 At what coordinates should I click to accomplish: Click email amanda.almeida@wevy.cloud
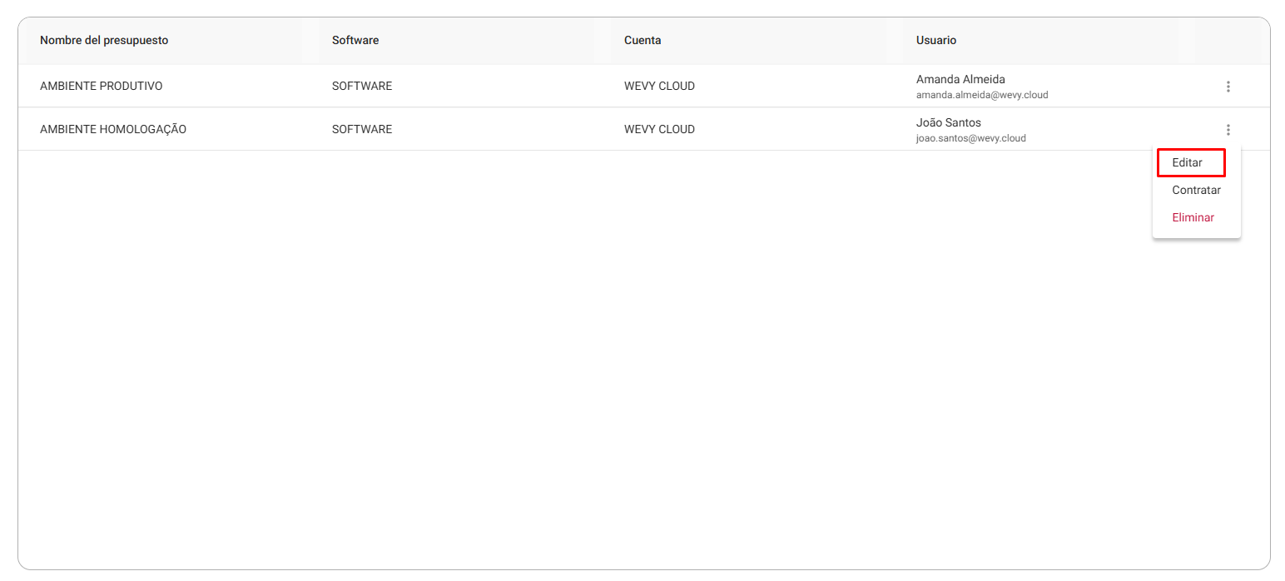point(982,95)
